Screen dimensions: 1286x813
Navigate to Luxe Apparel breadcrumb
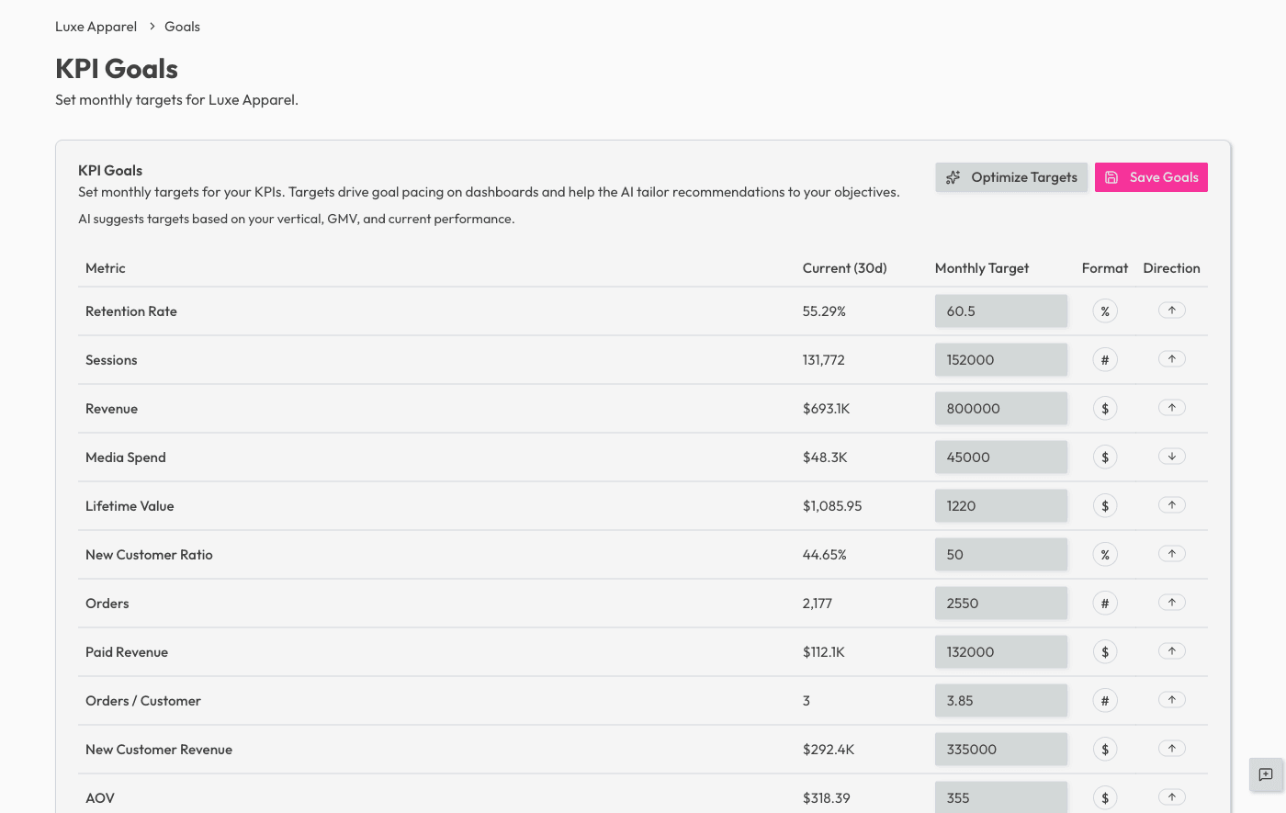(x=96, y=26)
